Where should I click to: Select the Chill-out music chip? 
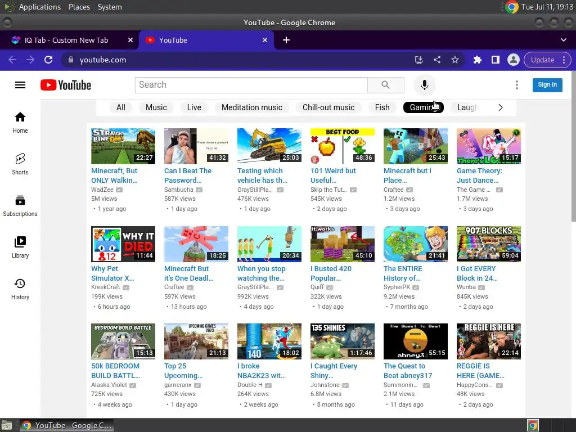click(328, 107)
